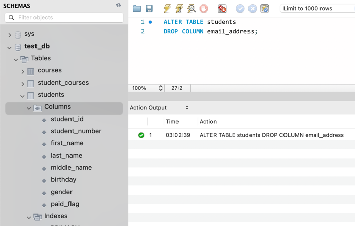Expand the courses table
This screenshot has height=226, width=355.
tap(23, 71)
